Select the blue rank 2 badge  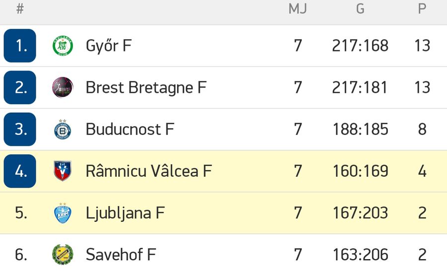tap(20, 87)
